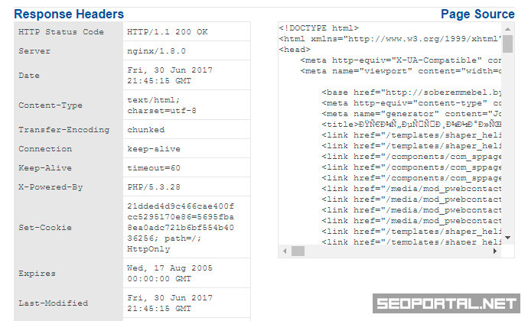Click the vertical scrollbar down arrow
The image size is (528, 321).
508,238
